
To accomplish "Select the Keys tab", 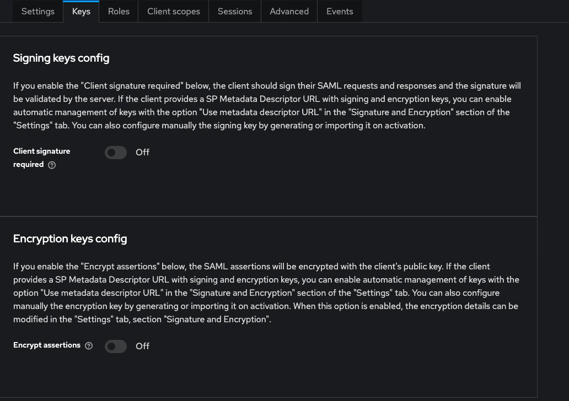I will tap(81, 11).
